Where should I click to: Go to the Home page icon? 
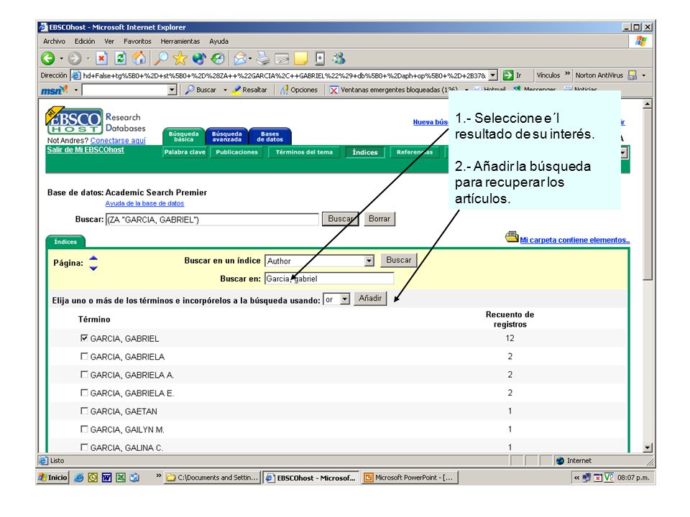139,58
